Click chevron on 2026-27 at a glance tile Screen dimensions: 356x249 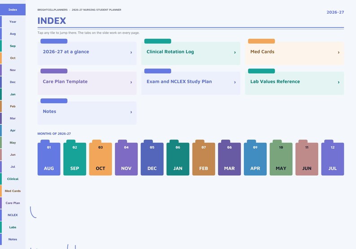[x=131, y=52]
